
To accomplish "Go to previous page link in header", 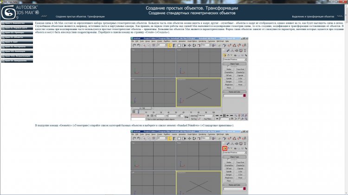I will point(80,17).
